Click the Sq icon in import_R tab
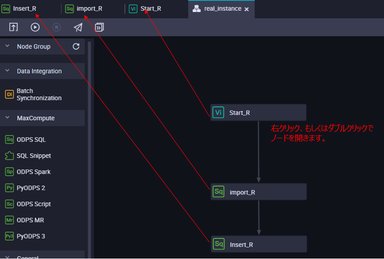 pyautogui.click(x=69, y=9)
